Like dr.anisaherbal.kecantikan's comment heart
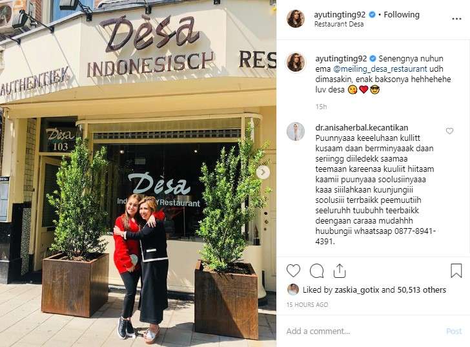This screenshot has width=470, height=347. (x=449, y=131)
